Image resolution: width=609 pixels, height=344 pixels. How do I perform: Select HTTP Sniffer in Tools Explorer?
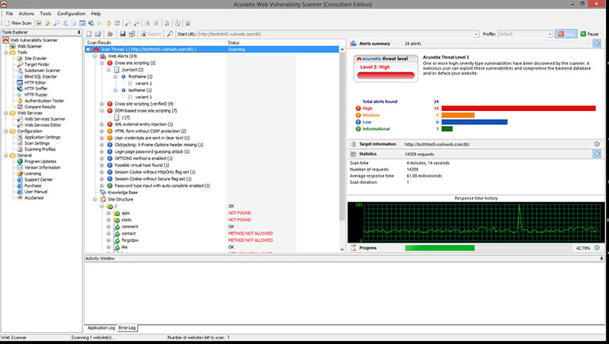pyautogui.click(x=36, y=88)
